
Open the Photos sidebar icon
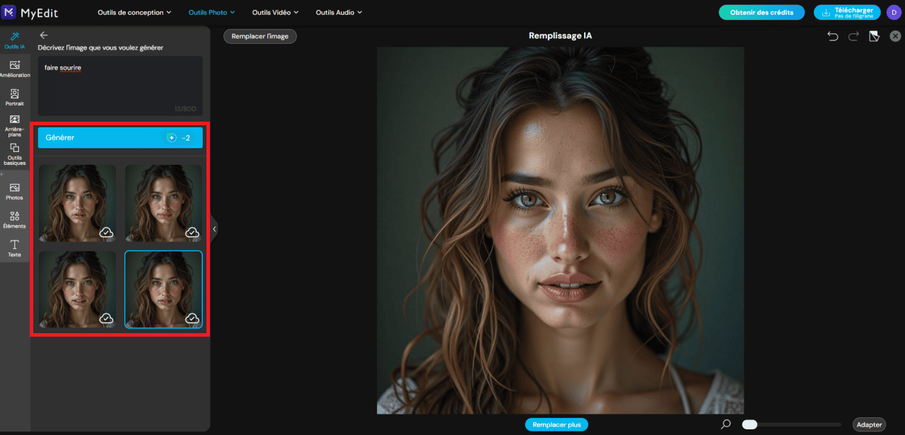pos(14,192)
